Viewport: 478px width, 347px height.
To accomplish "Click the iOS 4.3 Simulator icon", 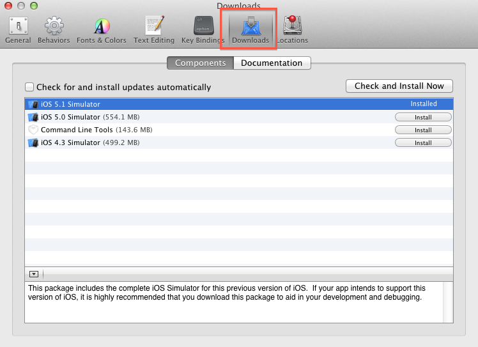I will 33,143.
